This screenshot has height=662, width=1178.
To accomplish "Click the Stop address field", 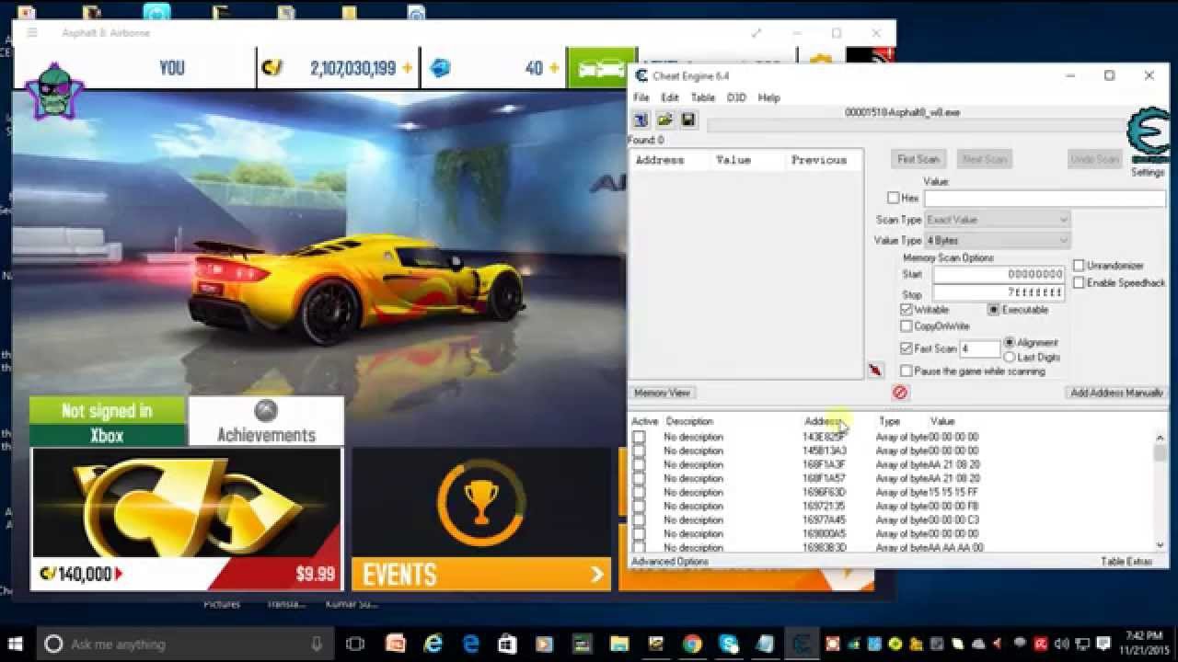I will point(999,292).
